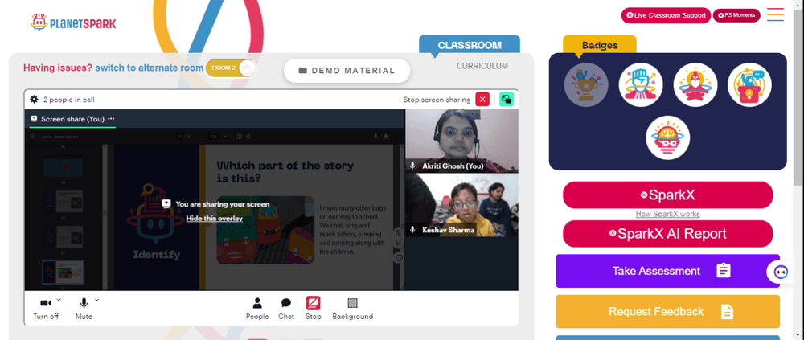Click the Stop screen sharing text
The image size is (804, 340).
(437, 100)
